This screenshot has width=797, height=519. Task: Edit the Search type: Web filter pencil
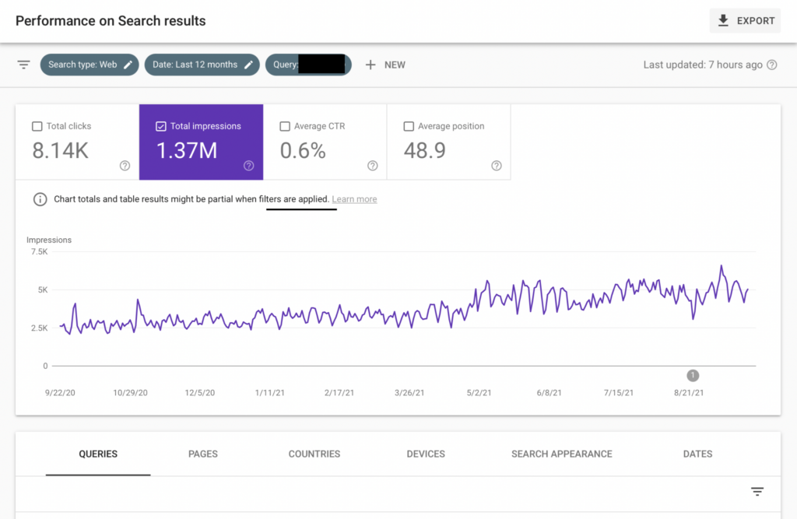pyautogui.click(x=128, y=65)
